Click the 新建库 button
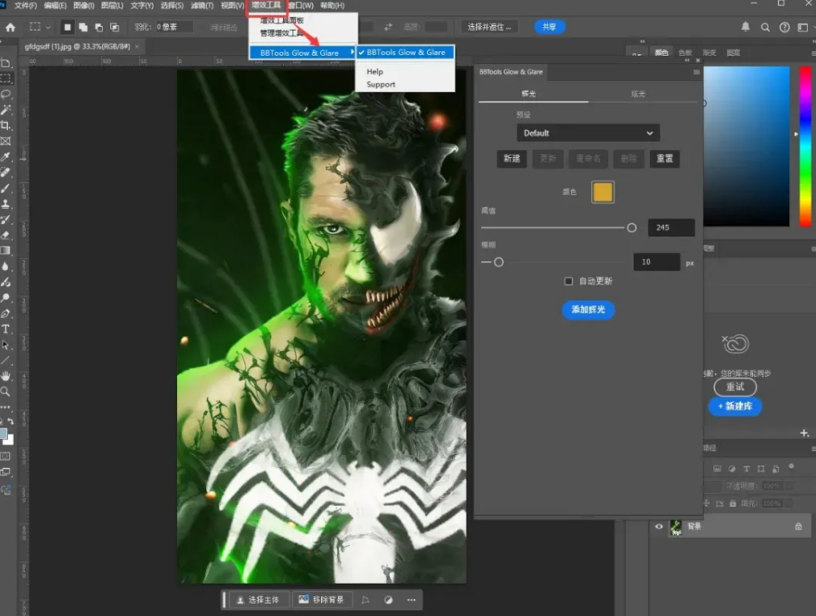The image size is (816, 616). pos(735,406)
